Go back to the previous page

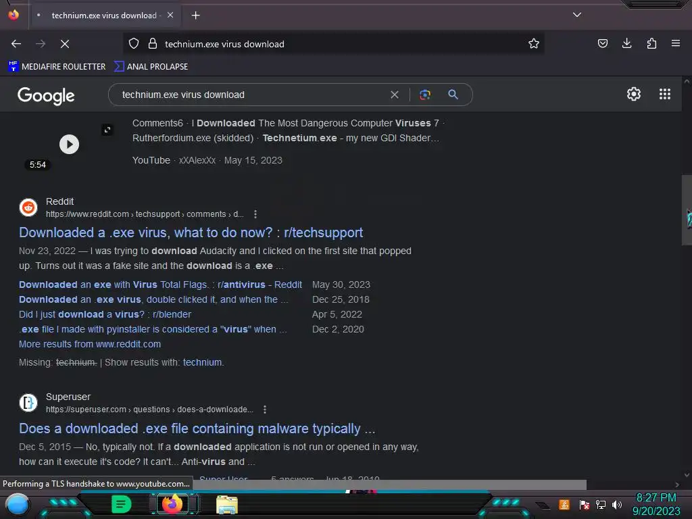click(16, 44)
